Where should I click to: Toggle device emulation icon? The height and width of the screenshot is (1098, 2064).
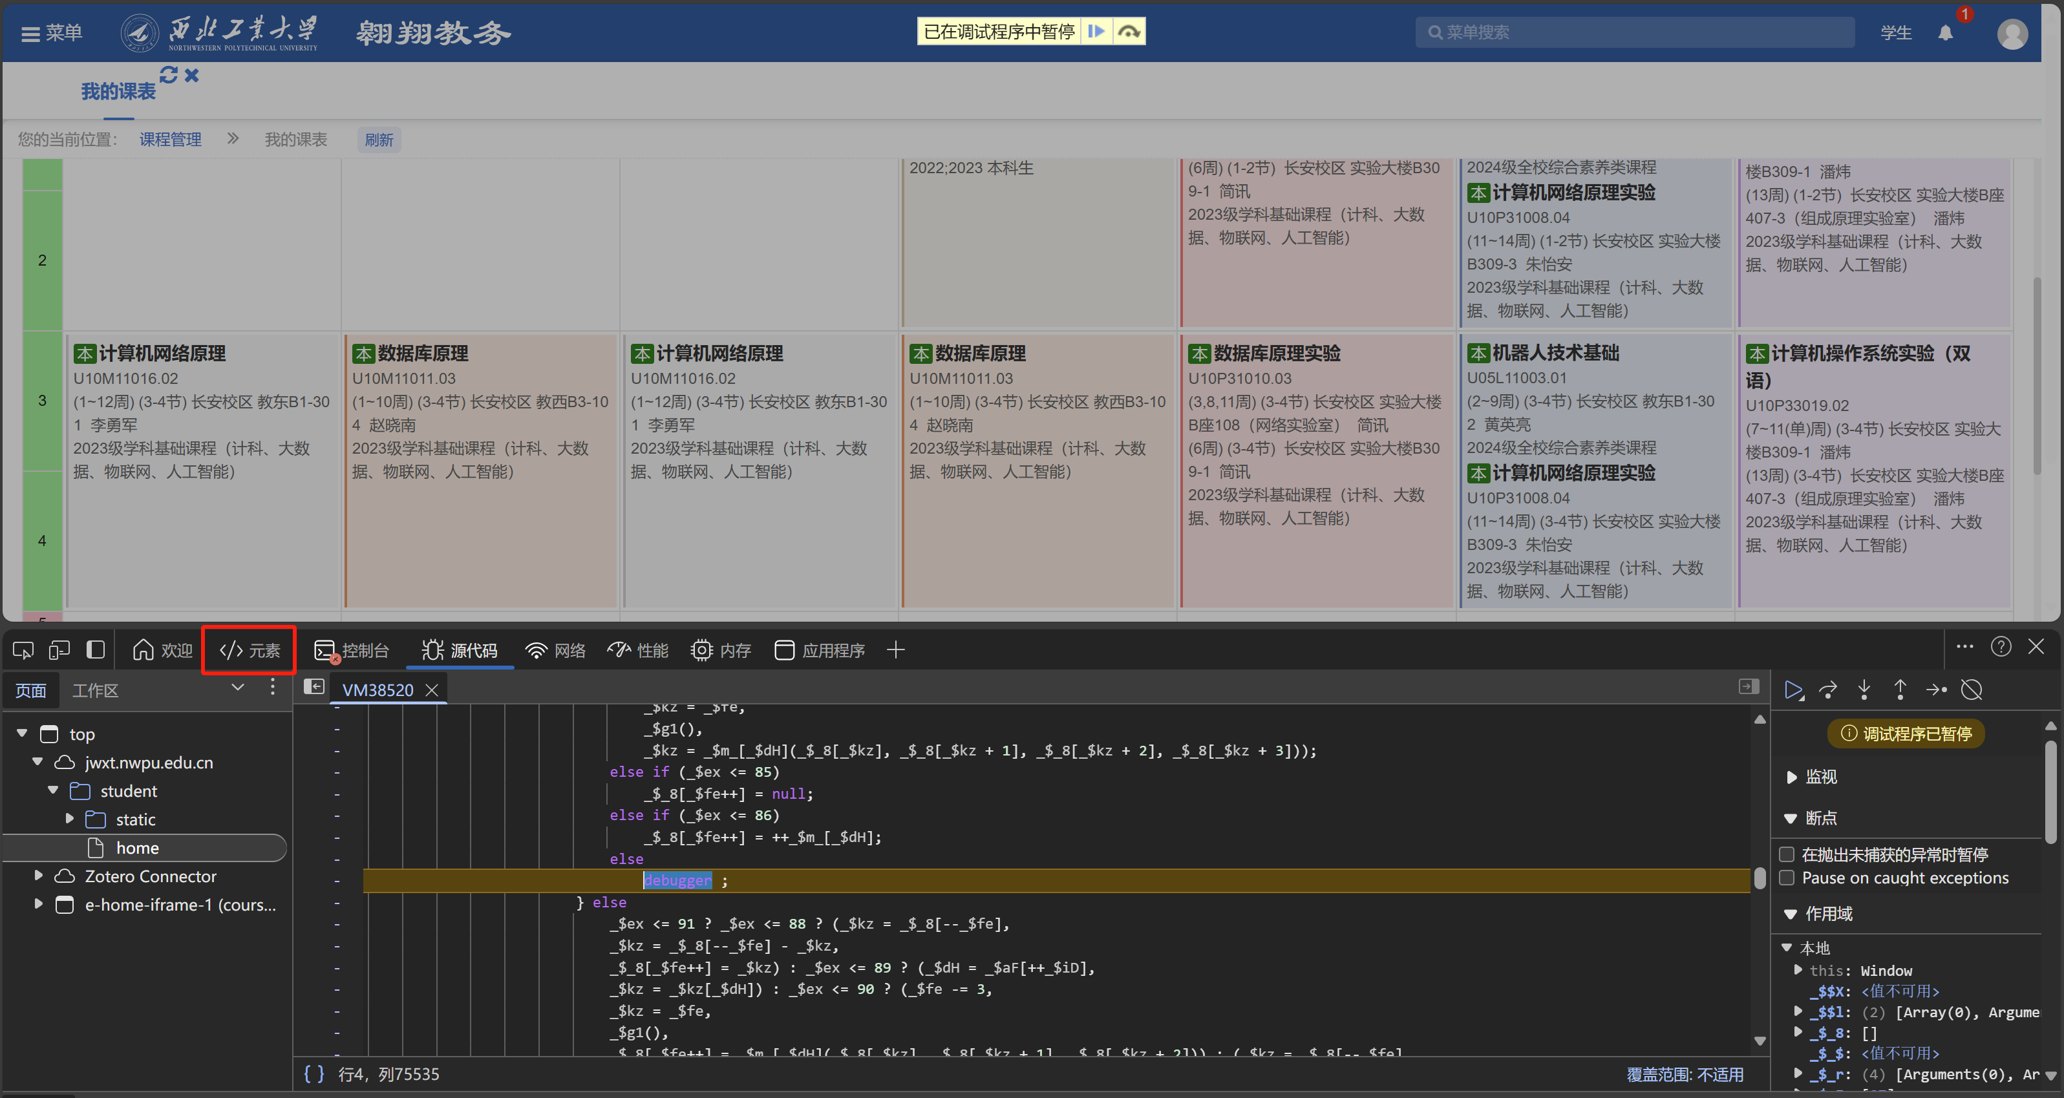[59, 650]
